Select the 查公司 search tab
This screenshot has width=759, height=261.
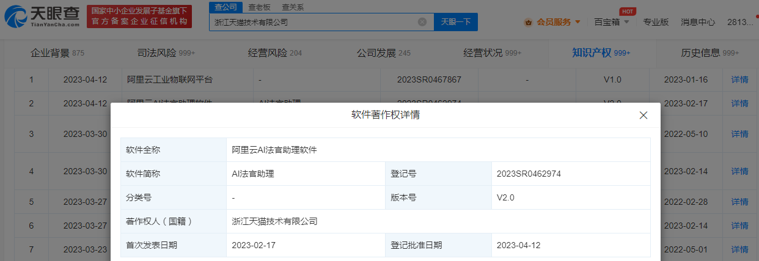[226, 7]
